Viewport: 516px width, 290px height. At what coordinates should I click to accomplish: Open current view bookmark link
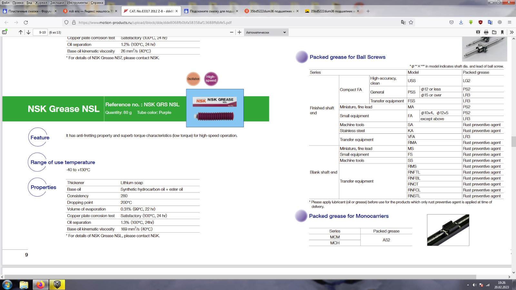(502, 32)
